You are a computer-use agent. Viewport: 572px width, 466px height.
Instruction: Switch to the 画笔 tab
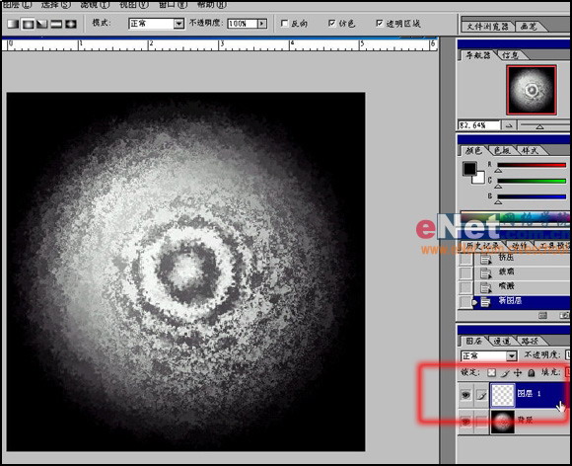pos(529,27)
